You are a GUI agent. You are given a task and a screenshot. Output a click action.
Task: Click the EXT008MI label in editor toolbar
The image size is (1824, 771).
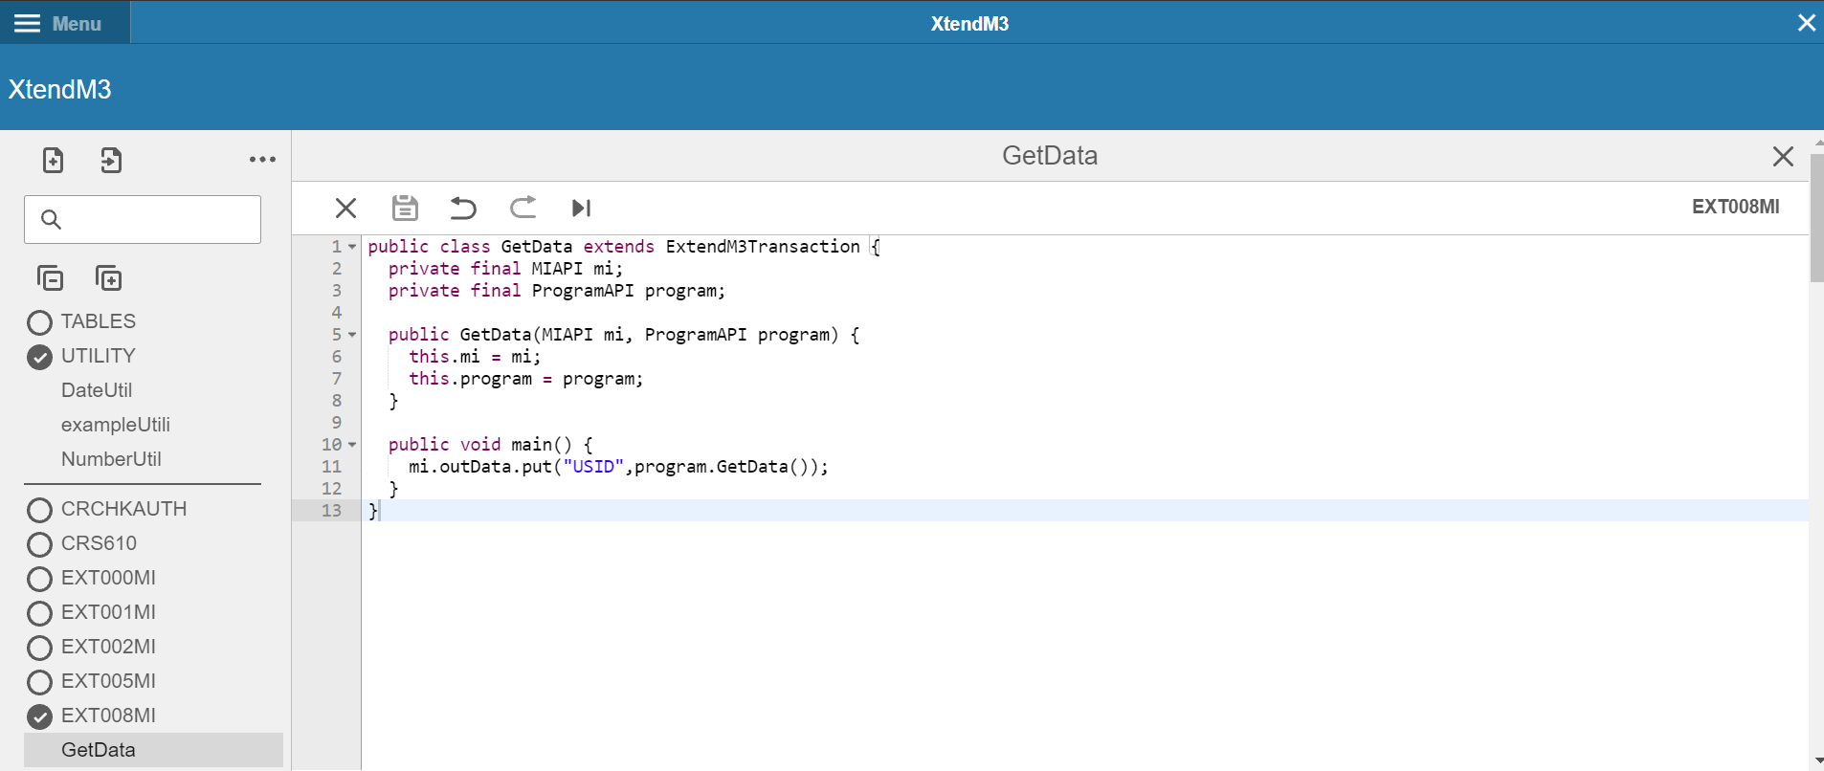click(x=1735, y=207)
